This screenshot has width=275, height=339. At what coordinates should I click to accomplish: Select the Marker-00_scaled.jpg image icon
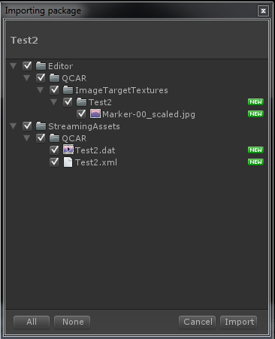coord(95,114)
